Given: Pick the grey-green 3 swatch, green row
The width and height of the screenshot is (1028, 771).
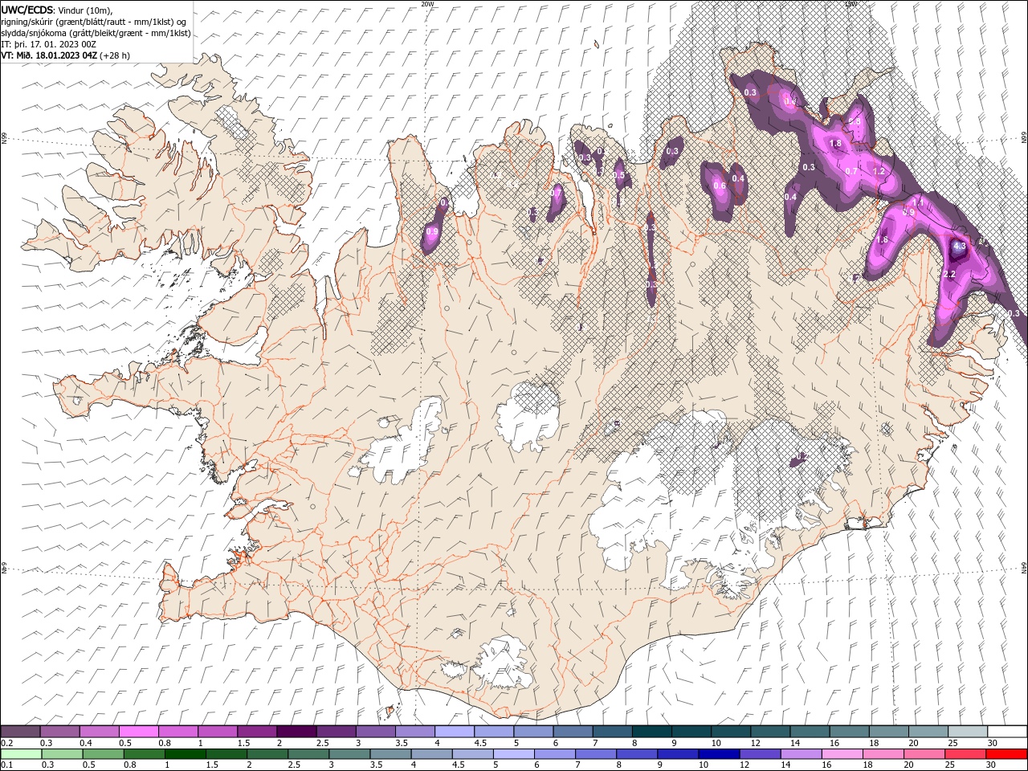Looking at the screenshot, I should pos(349,754).
